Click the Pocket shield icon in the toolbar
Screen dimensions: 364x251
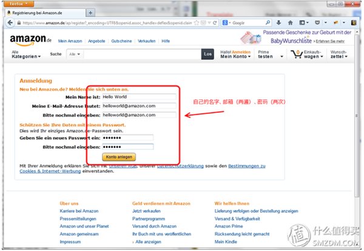(x=317, y=22)
